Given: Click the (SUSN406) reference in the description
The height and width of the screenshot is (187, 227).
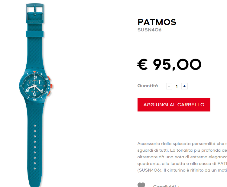Looking at the screenshot, I should click(150, 170).
